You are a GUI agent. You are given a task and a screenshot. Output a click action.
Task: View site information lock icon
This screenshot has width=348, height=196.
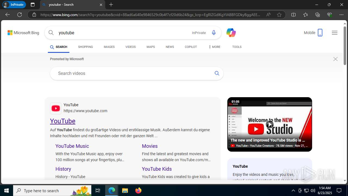click(34, 15)
